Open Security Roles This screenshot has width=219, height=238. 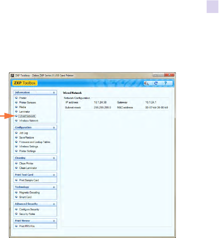[x=27, y=214]
